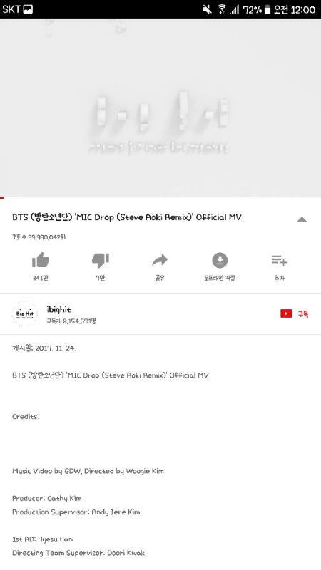Tap the red YouTube subscribe icon
This screenshot has width=321, height=570.
286,313
